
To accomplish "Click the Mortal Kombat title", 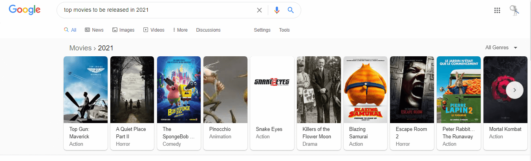I will point(505,129).
